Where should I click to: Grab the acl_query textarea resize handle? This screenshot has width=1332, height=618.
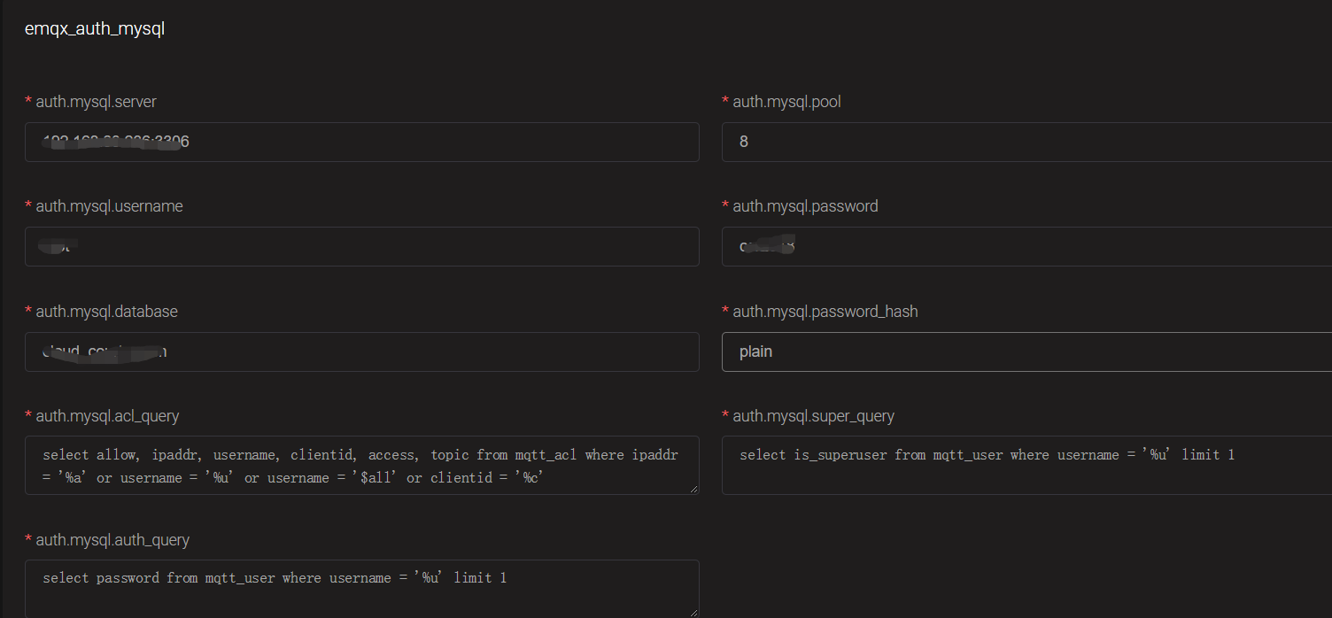pyautogui.click(x=693, y=489)
